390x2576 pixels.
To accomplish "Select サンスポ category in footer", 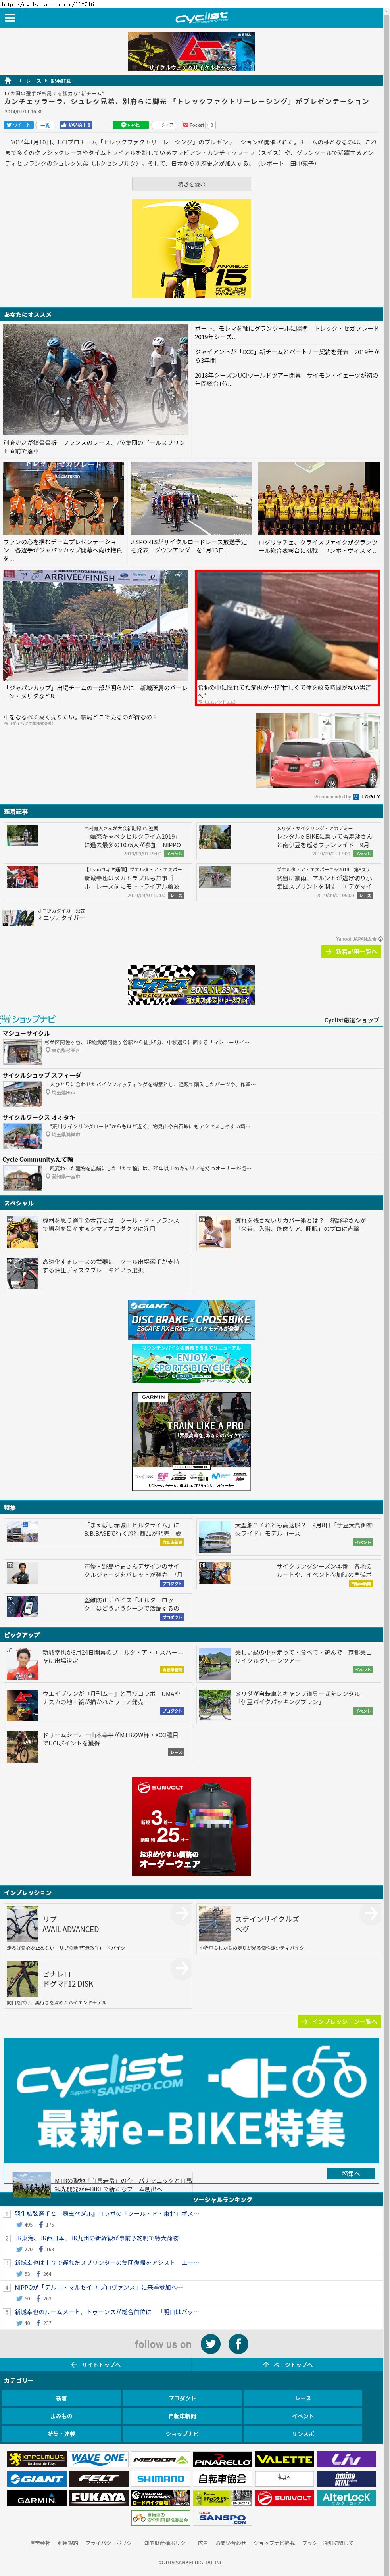I will 303,2434.
